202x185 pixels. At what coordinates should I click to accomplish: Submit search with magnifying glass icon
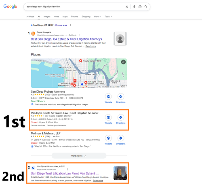(146, 6)
